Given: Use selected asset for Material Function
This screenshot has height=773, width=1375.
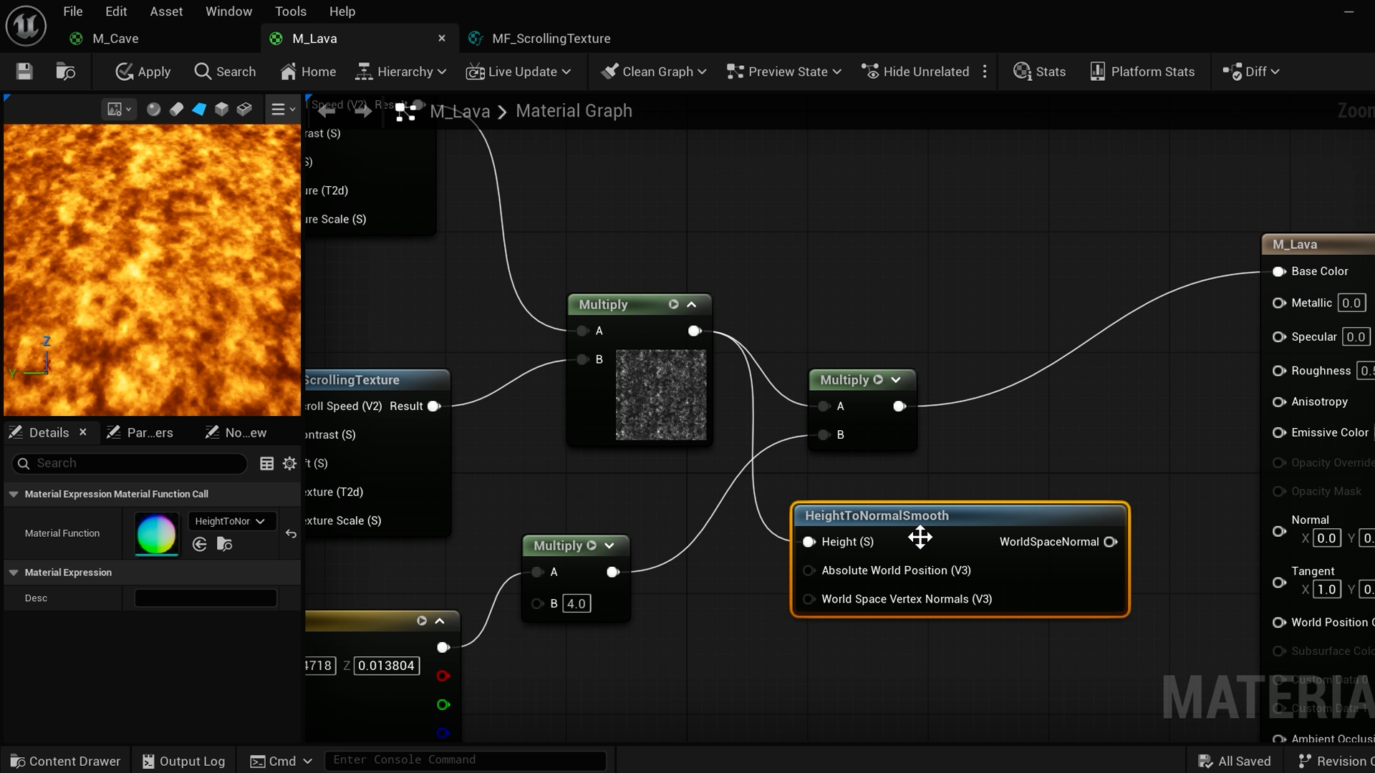Looking at the screenshot, I should 200,545.
